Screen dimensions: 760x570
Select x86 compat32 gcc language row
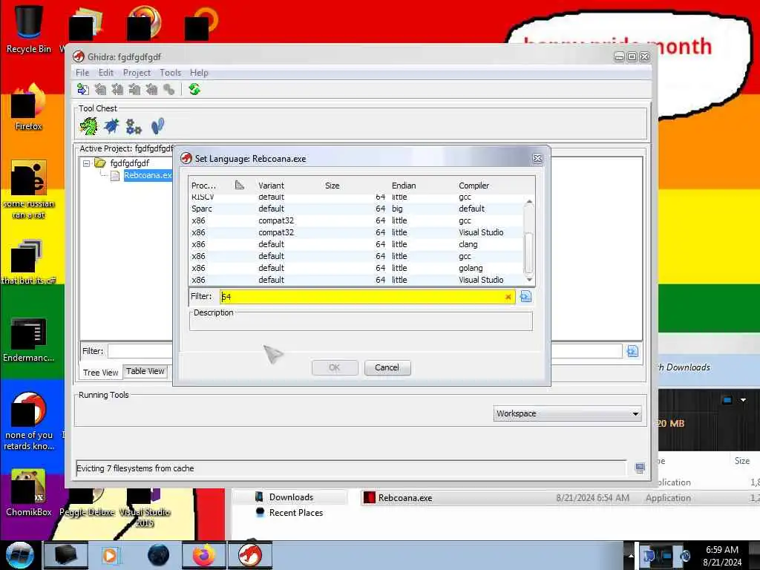coord(356,220)
